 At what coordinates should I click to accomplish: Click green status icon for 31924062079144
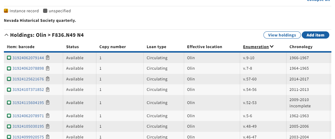9,58
